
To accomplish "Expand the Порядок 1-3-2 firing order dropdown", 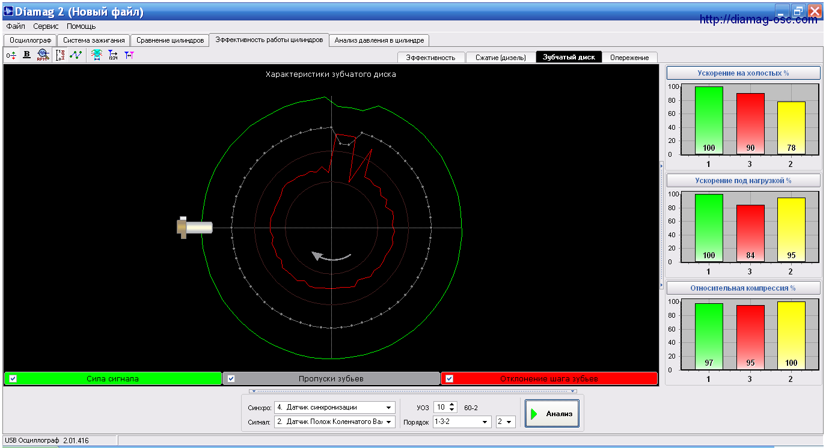I will tap(486, 422).
